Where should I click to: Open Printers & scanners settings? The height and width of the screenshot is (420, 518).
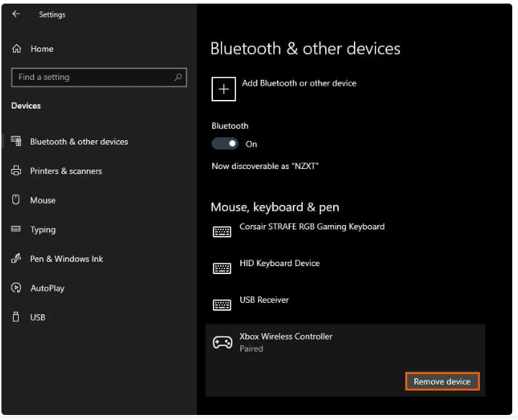point(66,171)
